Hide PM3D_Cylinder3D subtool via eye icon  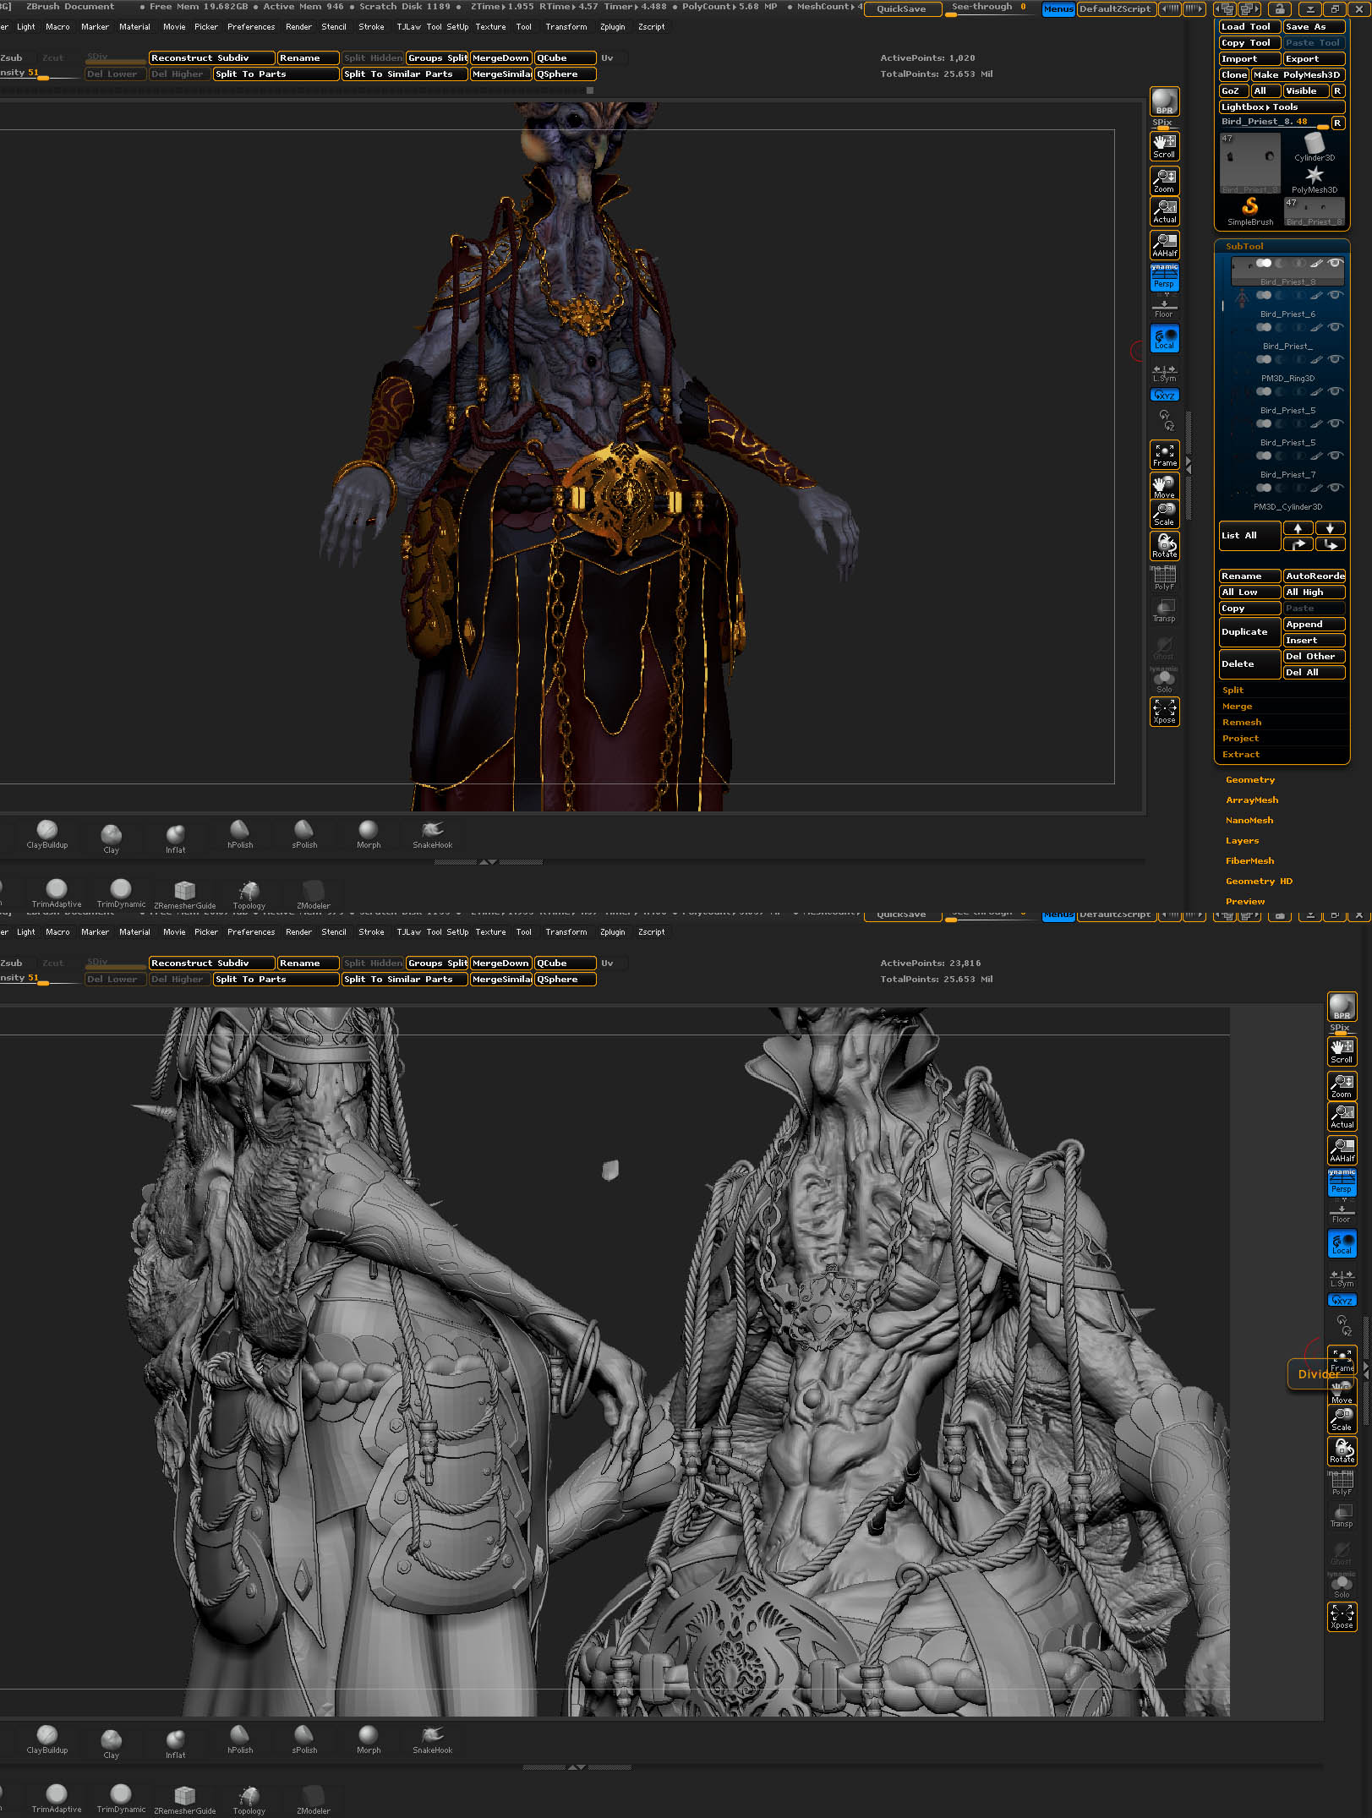[x=1335, y=489]
